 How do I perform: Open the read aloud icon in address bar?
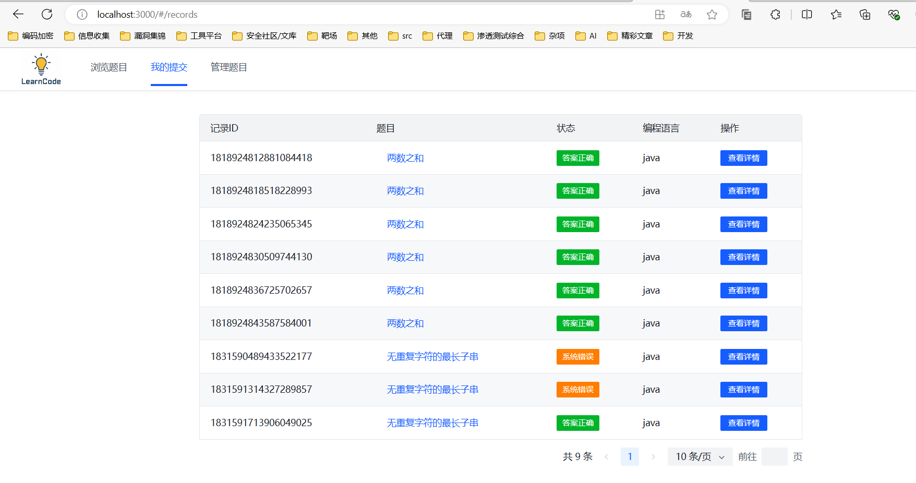point(686,14)
